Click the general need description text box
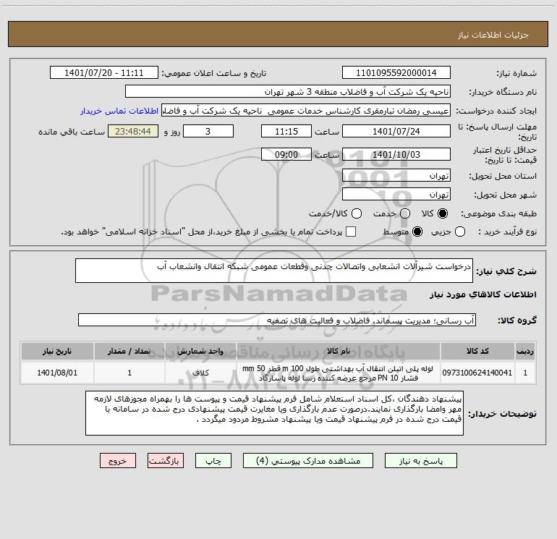The height and width of the screenshot is (539, 557). pos(274,271)
